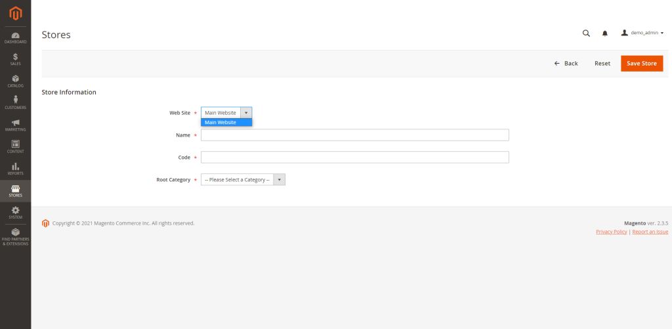
Task: Open the System sidebar menu
Action: pos(16,213)
